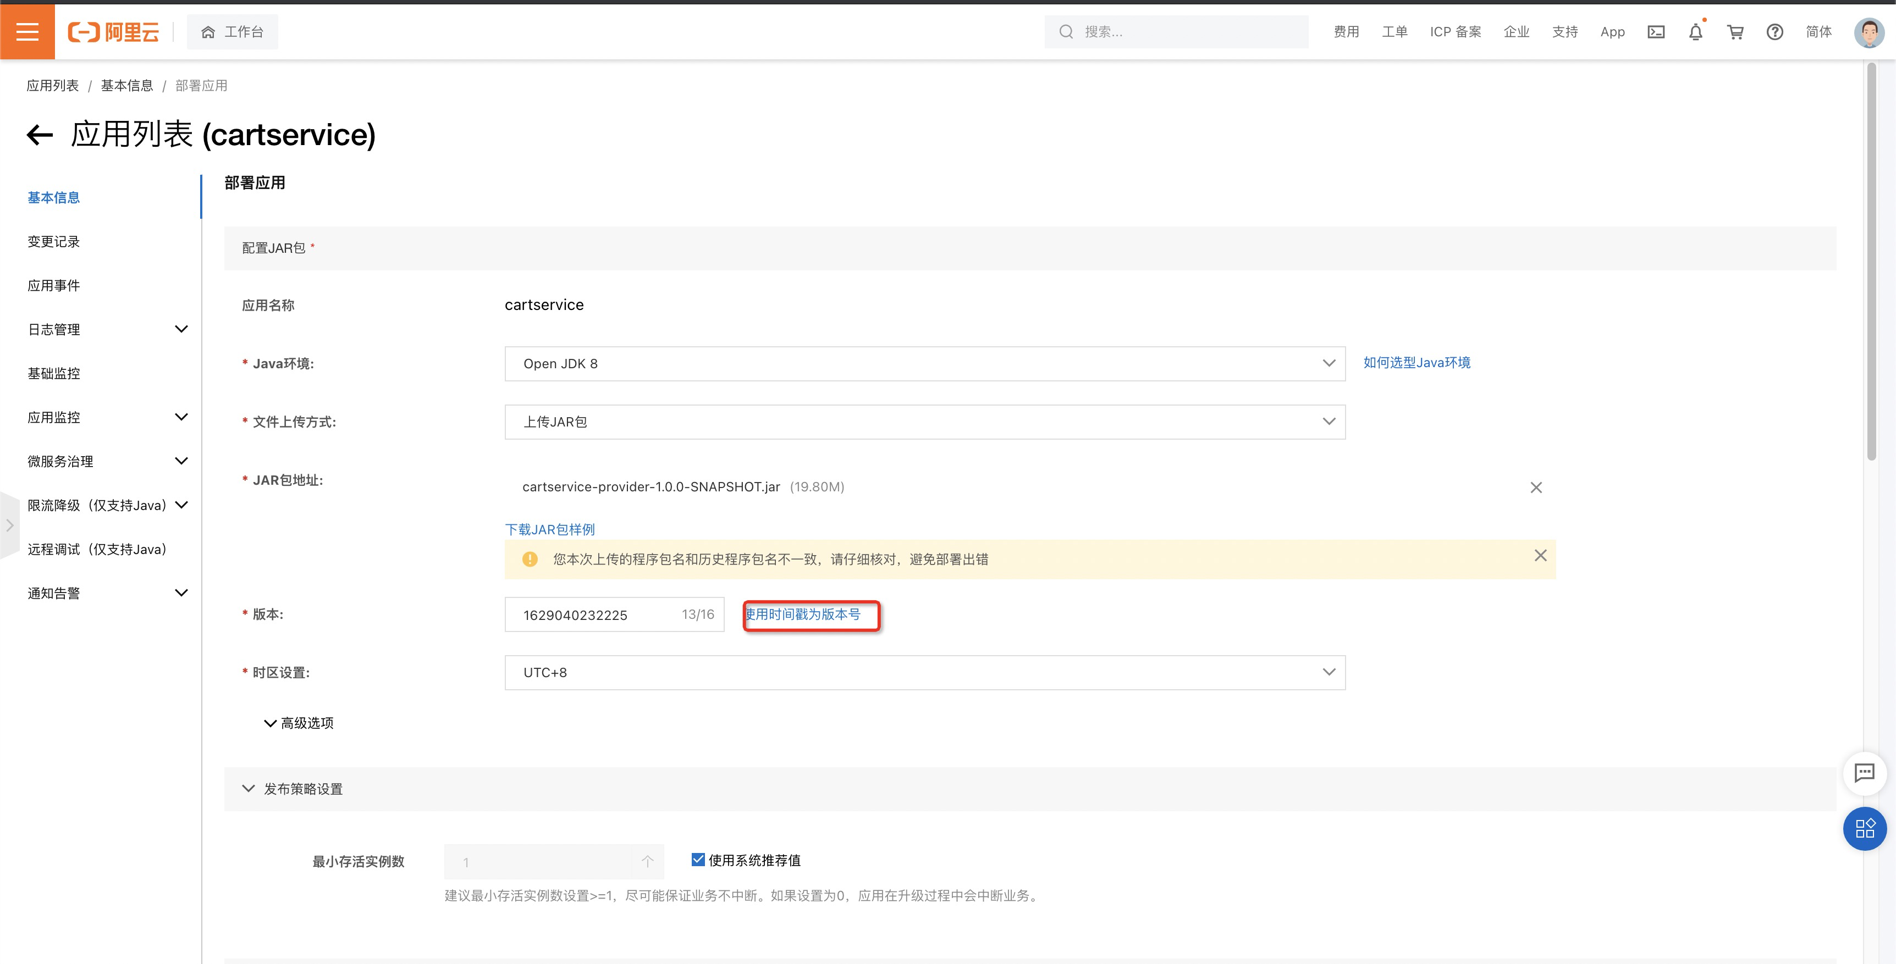Open the Java environment dropdown

[x=924, y=363]
